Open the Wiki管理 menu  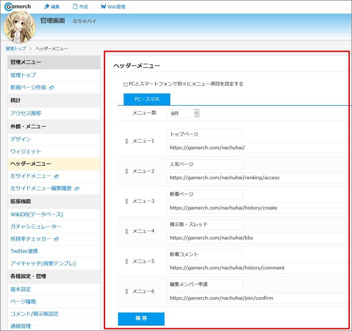[114, 7]
